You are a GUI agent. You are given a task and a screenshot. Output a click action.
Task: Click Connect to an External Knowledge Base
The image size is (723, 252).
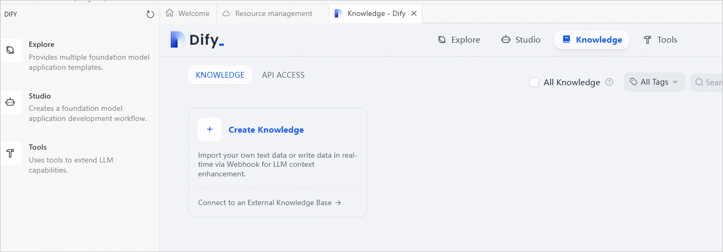tap(269, 202)
